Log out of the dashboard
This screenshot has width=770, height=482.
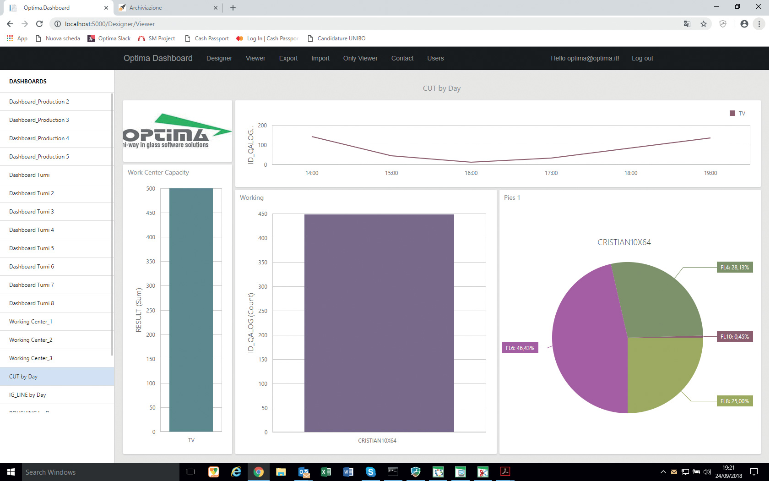642,58
